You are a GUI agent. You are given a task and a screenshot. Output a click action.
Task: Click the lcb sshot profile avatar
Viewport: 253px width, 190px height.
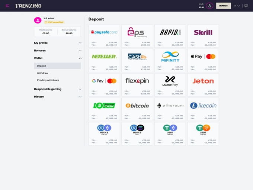pos(37,20)
